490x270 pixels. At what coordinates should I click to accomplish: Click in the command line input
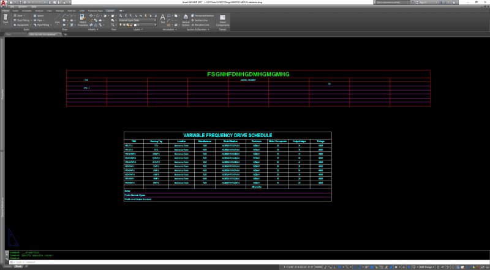click(61, 261)
